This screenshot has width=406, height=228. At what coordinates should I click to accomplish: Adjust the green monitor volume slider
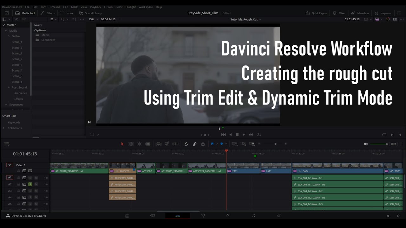[379, 144]
